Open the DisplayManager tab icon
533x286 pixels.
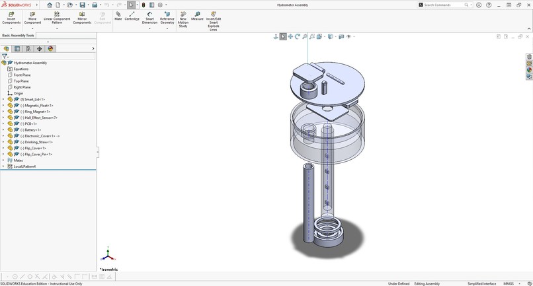click(51, 49)
